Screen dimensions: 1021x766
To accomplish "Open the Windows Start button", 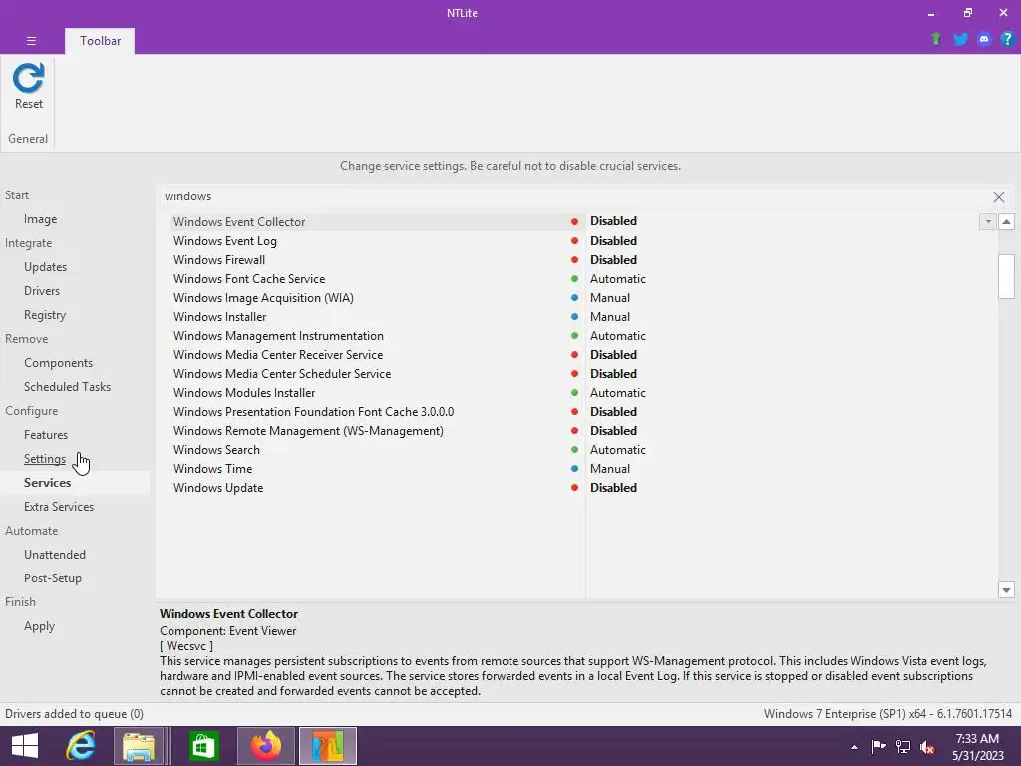I will pos(25,746).
